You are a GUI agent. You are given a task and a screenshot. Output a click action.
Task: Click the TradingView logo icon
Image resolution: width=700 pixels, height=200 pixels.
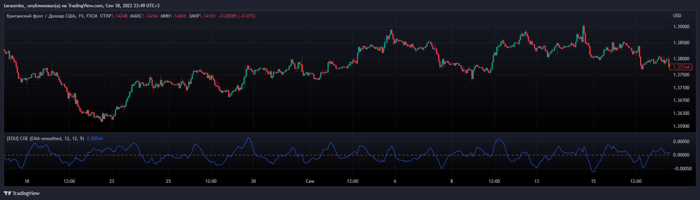[x=7, y=193]
